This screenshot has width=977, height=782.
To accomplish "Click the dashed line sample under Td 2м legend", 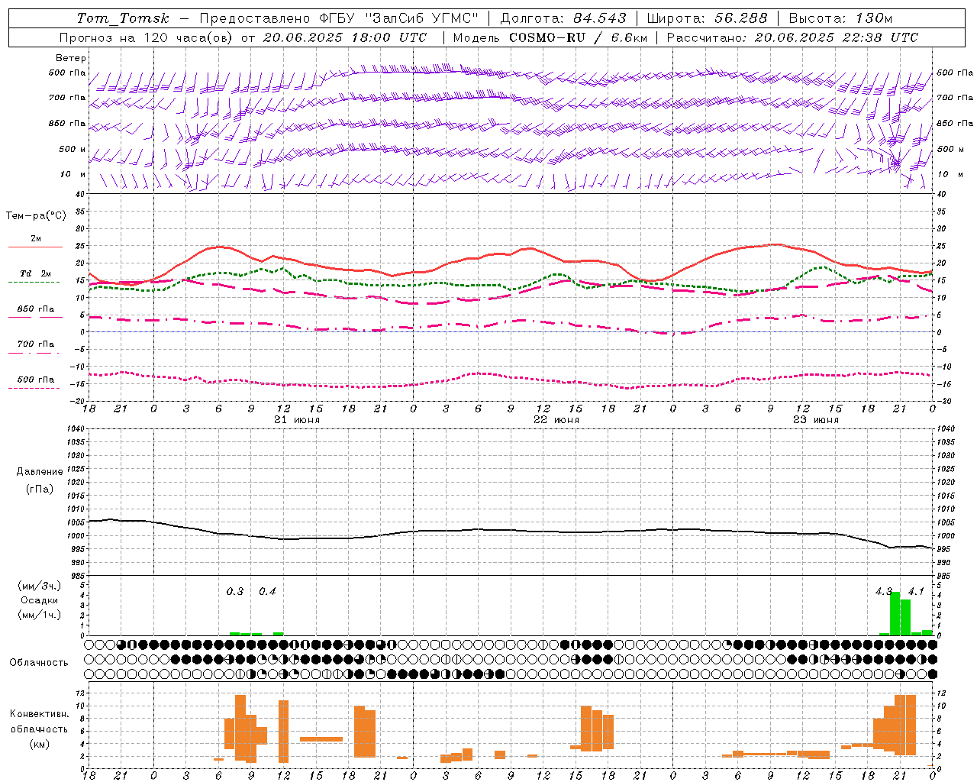I will pos(35,282).
